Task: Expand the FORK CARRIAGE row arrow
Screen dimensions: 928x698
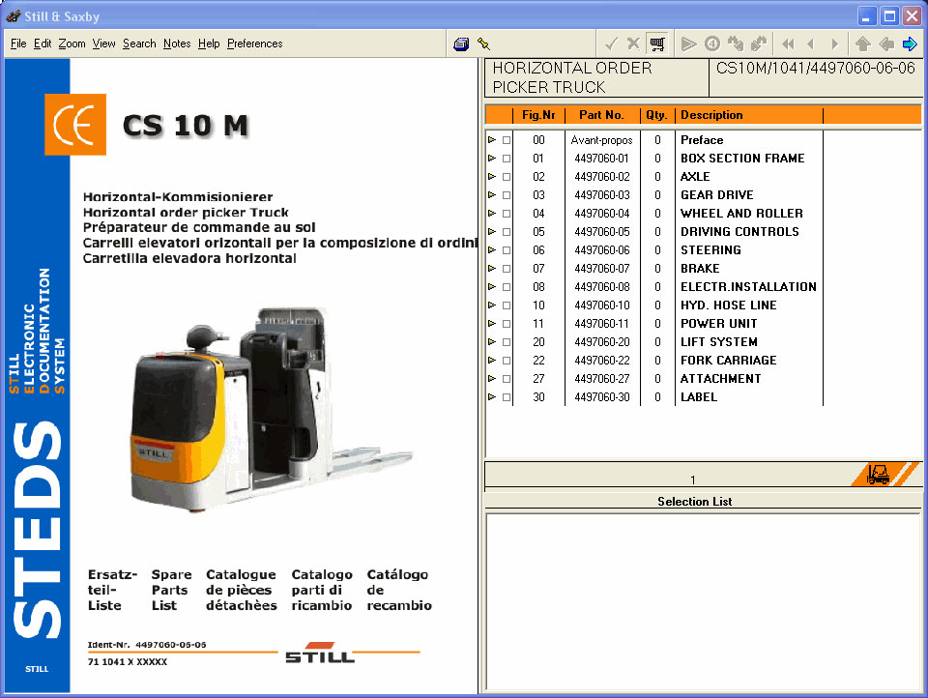Action: [492, 360]
